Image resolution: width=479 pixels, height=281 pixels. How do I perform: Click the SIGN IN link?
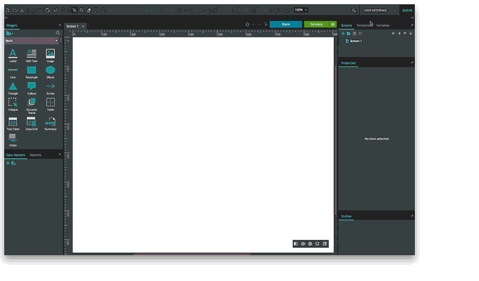(x=407, y=10)
